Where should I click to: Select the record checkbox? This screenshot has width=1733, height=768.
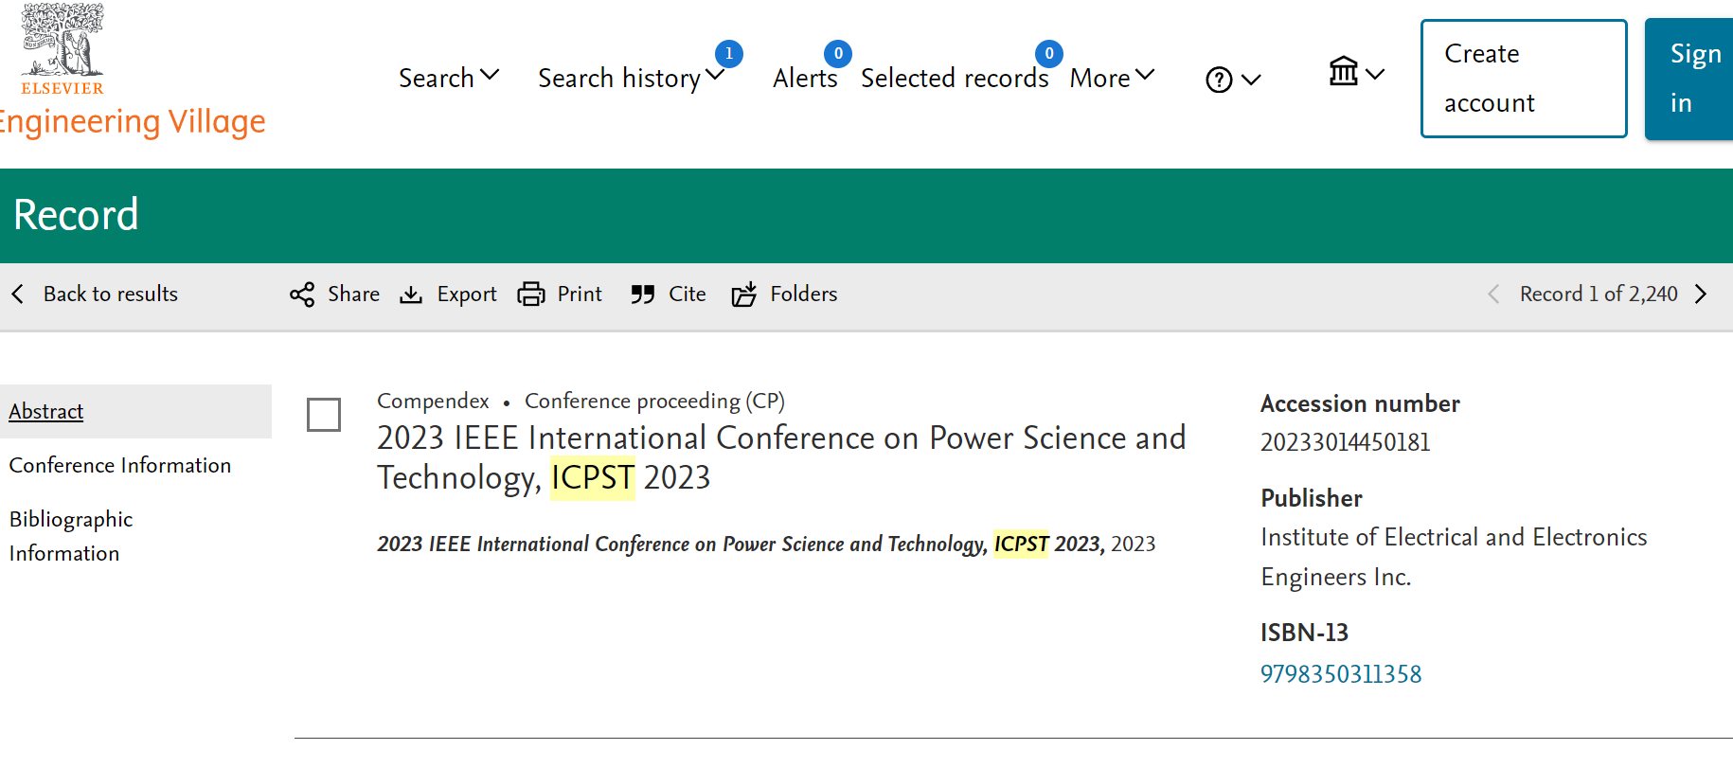click(x=324, y=415)
